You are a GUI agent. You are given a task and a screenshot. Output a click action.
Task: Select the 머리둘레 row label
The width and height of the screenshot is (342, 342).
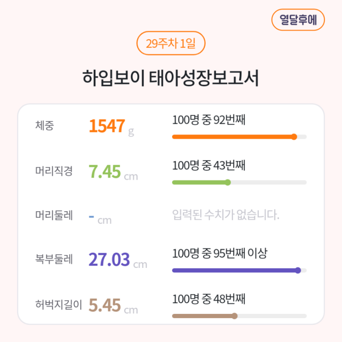(x=54, y=215)
